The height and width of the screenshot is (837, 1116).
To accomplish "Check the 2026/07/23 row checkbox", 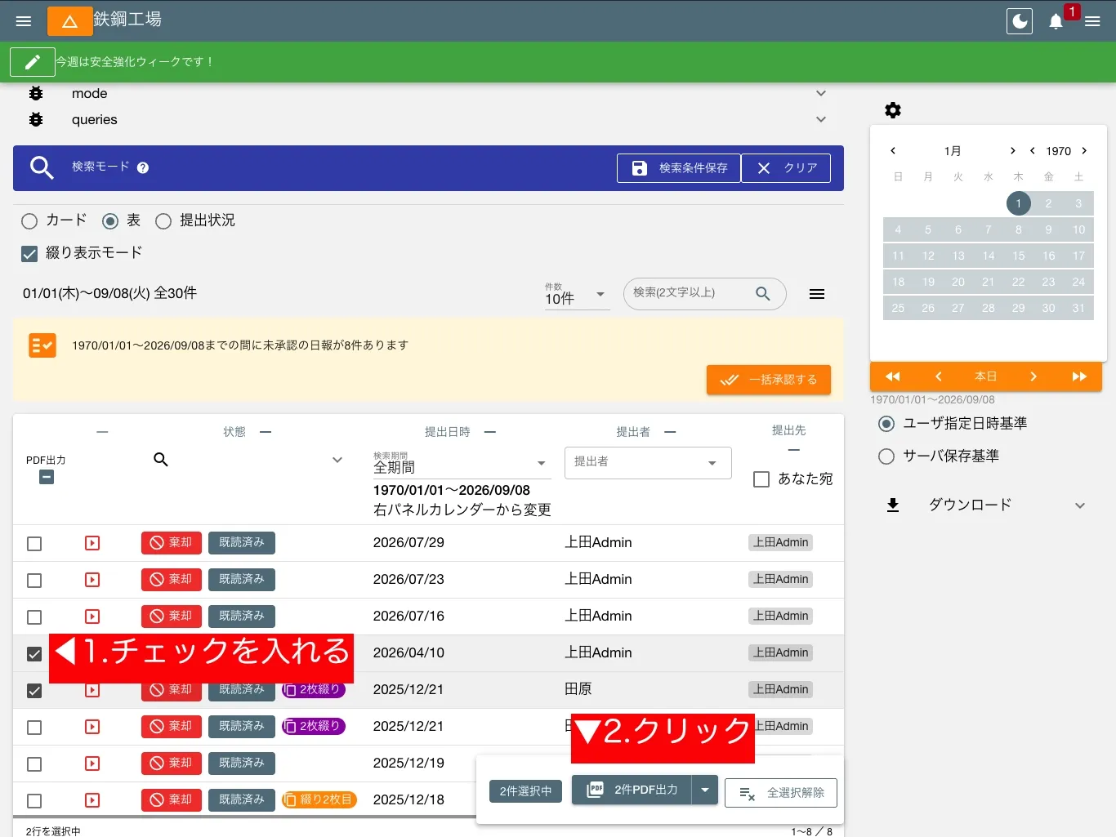I will pos(34,581).
